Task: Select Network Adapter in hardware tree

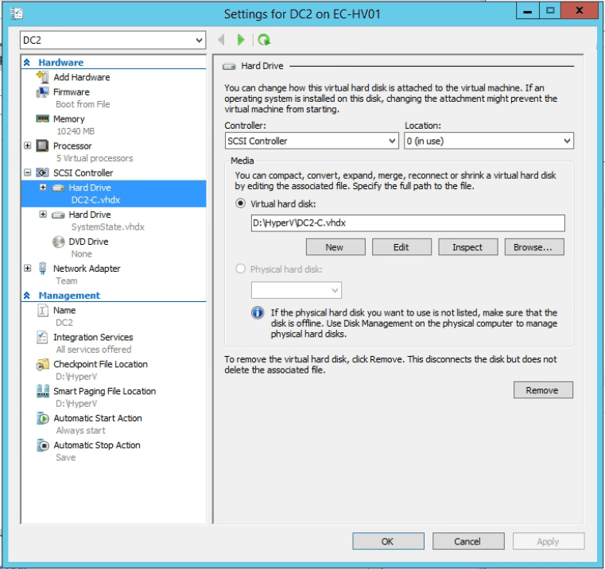Action: pos(86,269)
